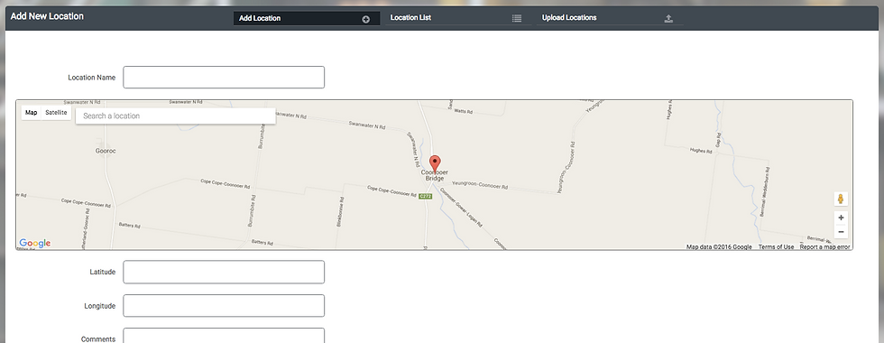This screenshot has height=343, width=884.
Task: Open the Location List tab
Action: click(x=458, y=18)
